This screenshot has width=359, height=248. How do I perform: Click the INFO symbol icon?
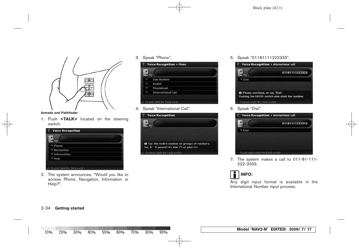(x=234, y=175)
